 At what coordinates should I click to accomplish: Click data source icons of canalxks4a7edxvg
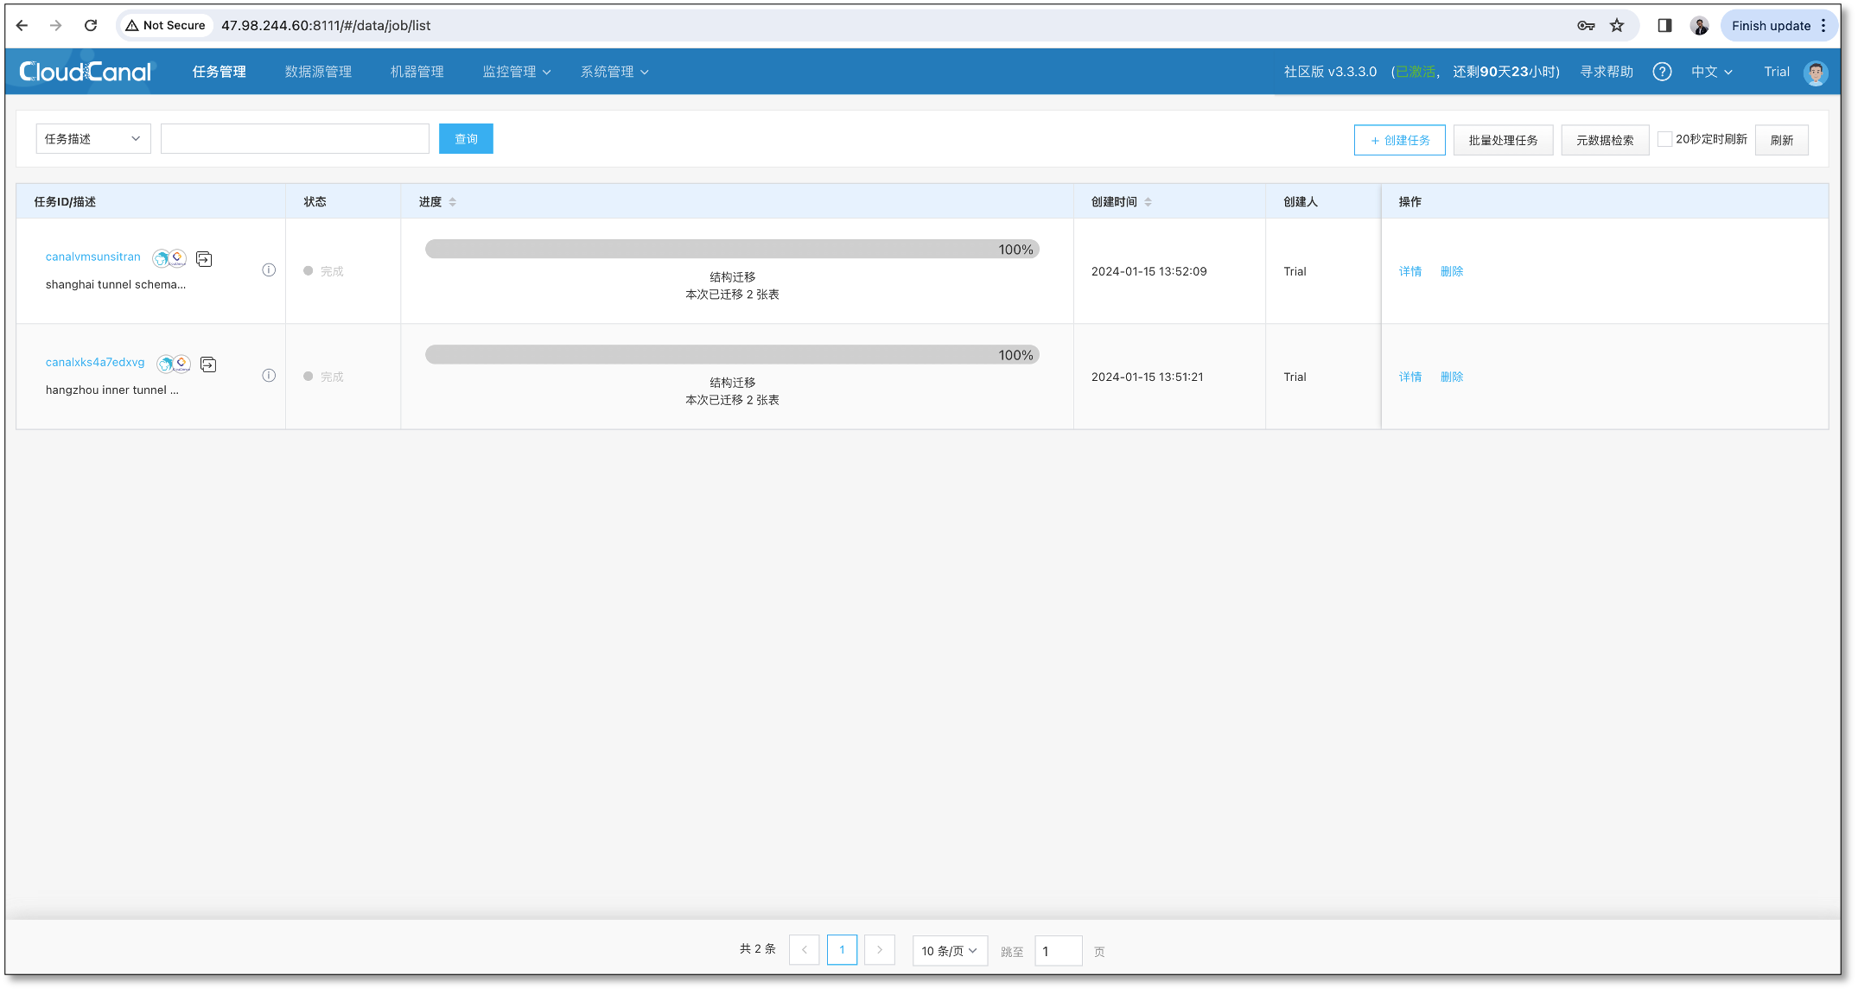coord(174,364)
